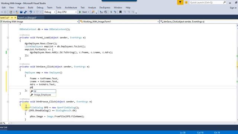Collapse the btnBrowse_Click method outline

click(x=8, y=102)
